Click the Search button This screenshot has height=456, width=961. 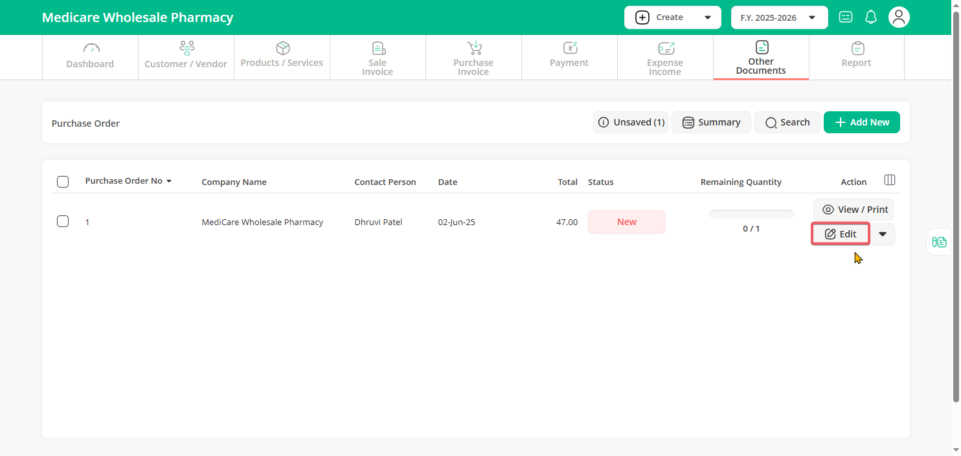[787, 122]
